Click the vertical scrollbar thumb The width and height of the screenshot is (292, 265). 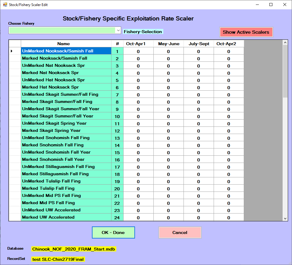coord(285,71)
